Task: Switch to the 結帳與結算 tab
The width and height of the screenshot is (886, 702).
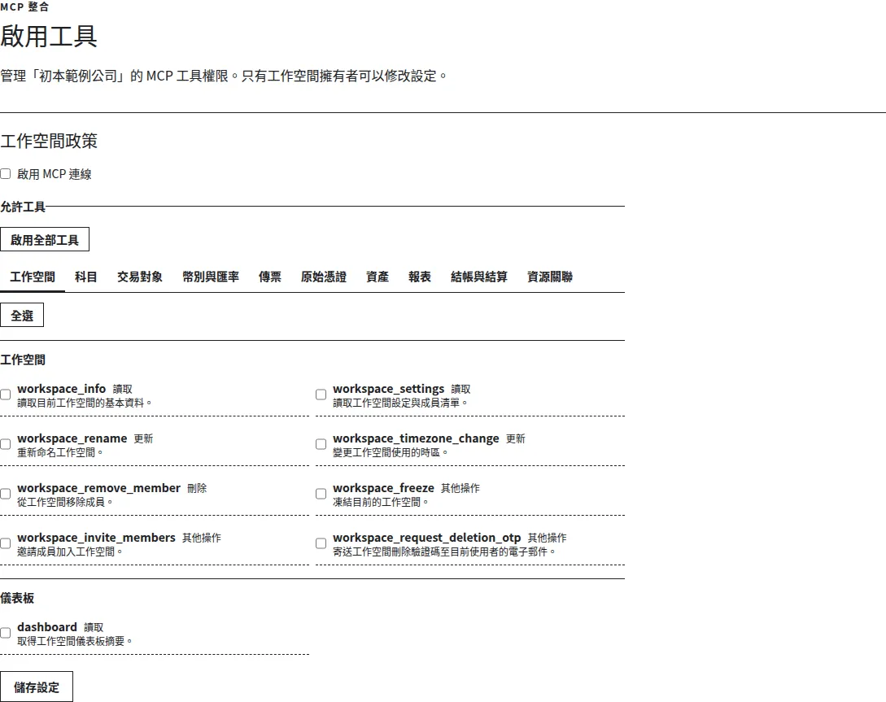Action: pos(478,277)
